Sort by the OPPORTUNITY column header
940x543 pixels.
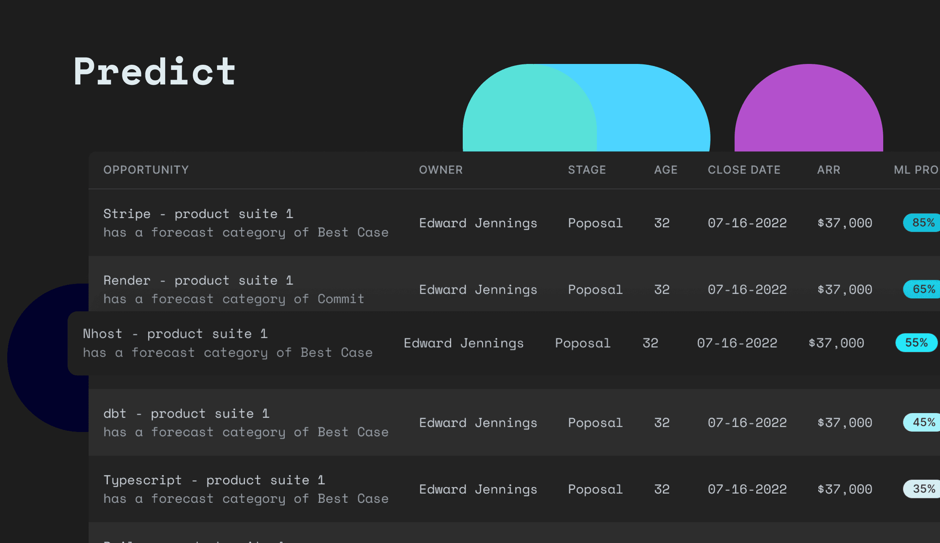click(x=146, y=170)
